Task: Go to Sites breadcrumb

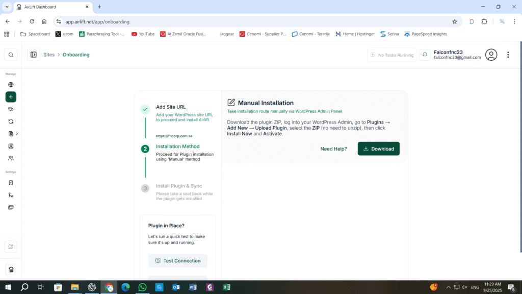Action: tap(48, 55)
